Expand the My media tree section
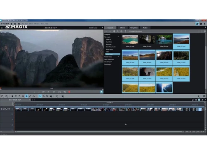Viewport: 207px width, 155px height. pos(118,37)
